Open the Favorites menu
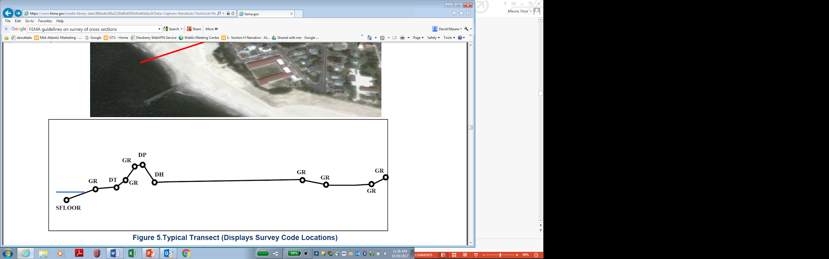The height and width of the screenshot is (259, 829). [x=45, y=21]
